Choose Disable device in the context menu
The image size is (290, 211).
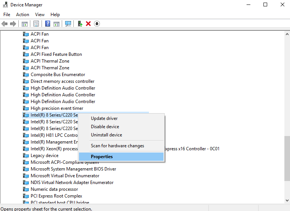coord(105,127)
